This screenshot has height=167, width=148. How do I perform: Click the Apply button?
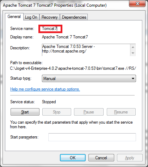[130, 158]
